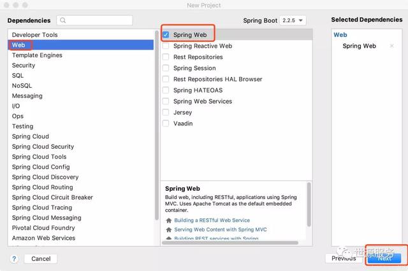Enable the Rest Repositories checkbox

coord(166,57)
